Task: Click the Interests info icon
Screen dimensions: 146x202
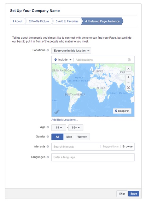Action: click(48, 147)
